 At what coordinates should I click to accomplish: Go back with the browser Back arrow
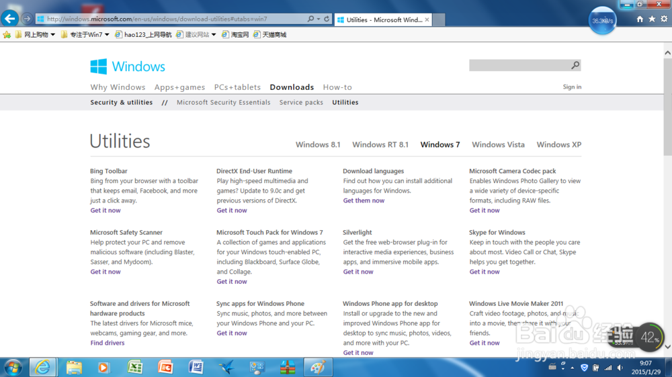pyautogui.click(x=9, y=19)
